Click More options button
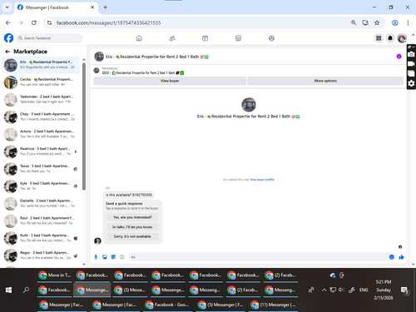This screenshot has height=312, width=416. pyautogui.click(x=325, y=81)
